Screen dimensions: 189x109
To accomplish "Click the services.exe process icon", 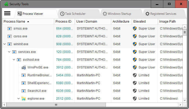I will 14,52.
